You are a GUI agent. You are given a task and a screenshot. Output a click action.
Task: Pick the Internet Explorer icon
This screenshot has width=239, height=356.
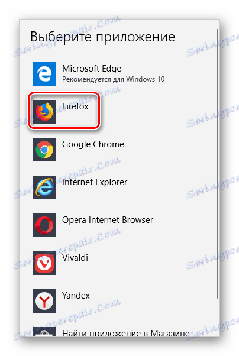point(44,187)
